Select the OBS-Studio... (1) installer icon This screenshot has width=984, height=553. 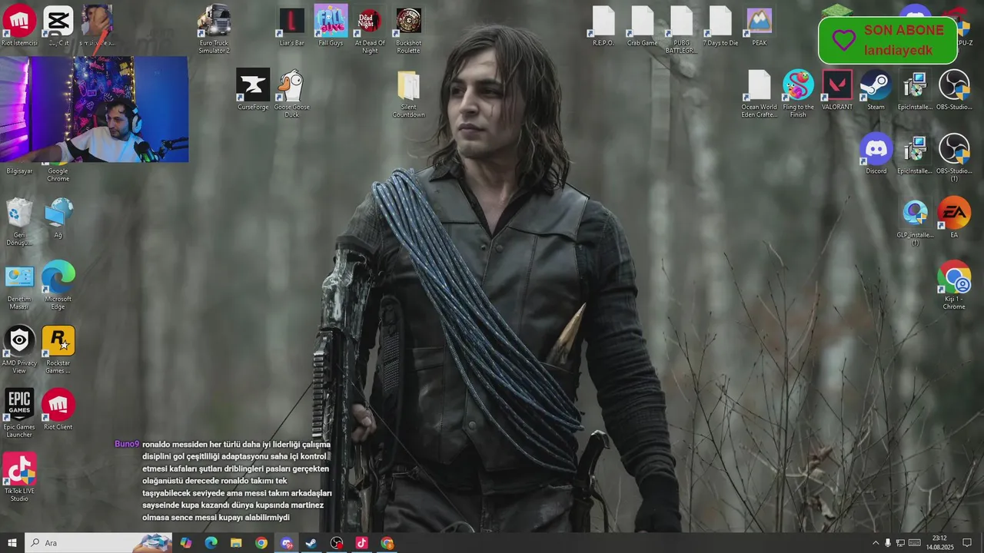(x=954, y=157)
